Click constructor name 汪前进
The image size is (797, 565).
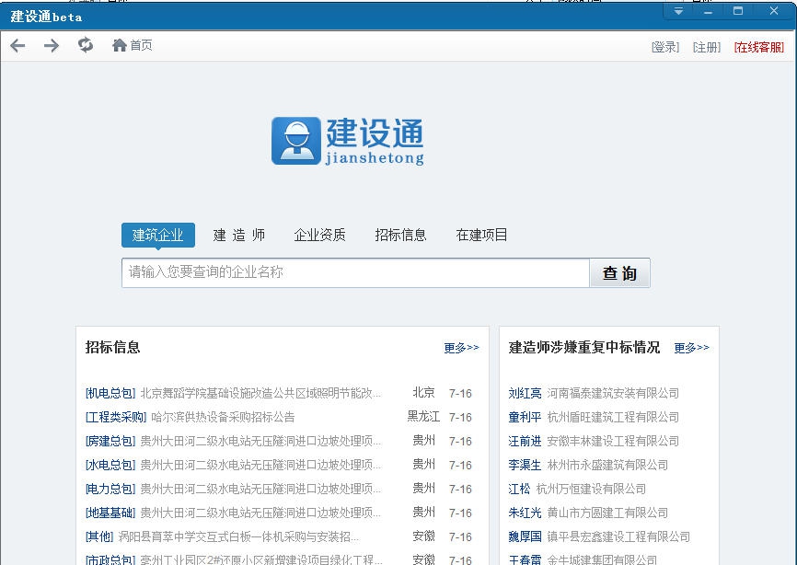(x=525, y=441)
